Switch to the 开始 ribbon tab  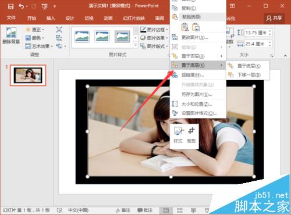31,18
